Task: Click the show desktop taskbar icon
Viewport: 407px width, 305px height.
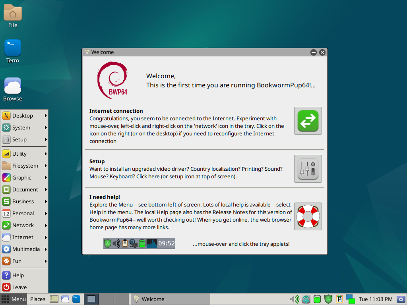Action: click(x=54, y=299)
